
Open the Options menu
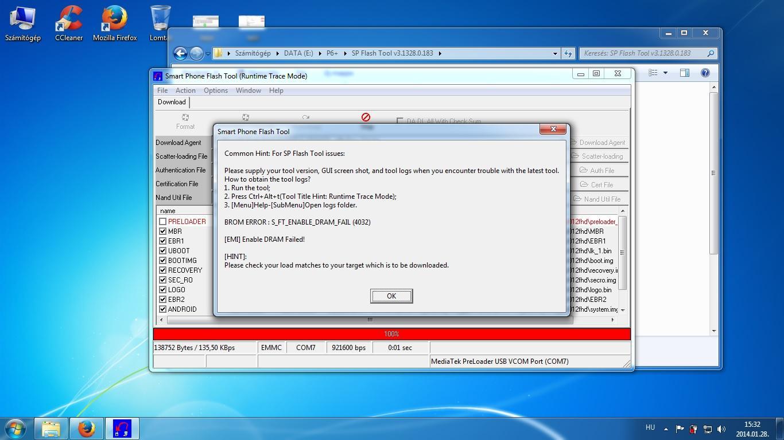[x=216, y=91]
